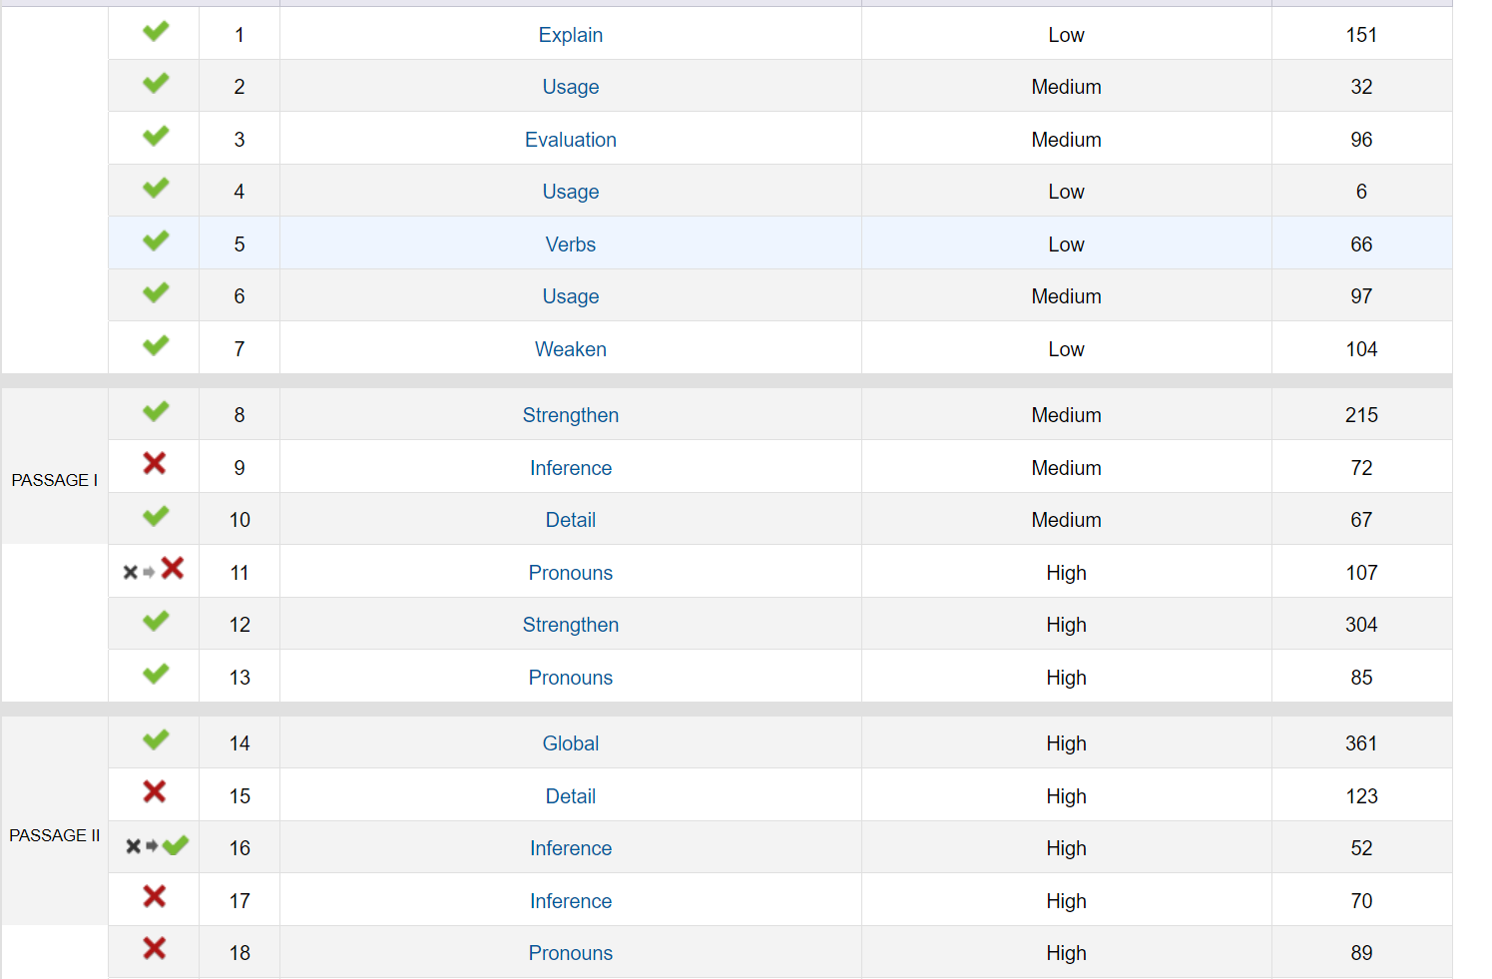1492x979 pixels.
Task: Open the Detail link for question 10
Action: 570,520
